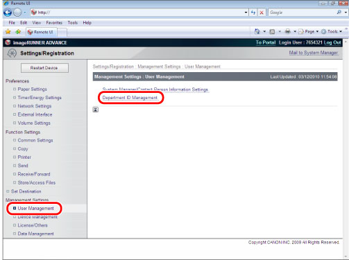This screenshot has height=260, width=349.
Task: Click the Favorites Center star icon
Action: tap(8, 32)
